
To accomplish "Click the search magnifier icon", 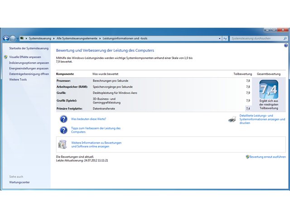I will tap(285, 38).
